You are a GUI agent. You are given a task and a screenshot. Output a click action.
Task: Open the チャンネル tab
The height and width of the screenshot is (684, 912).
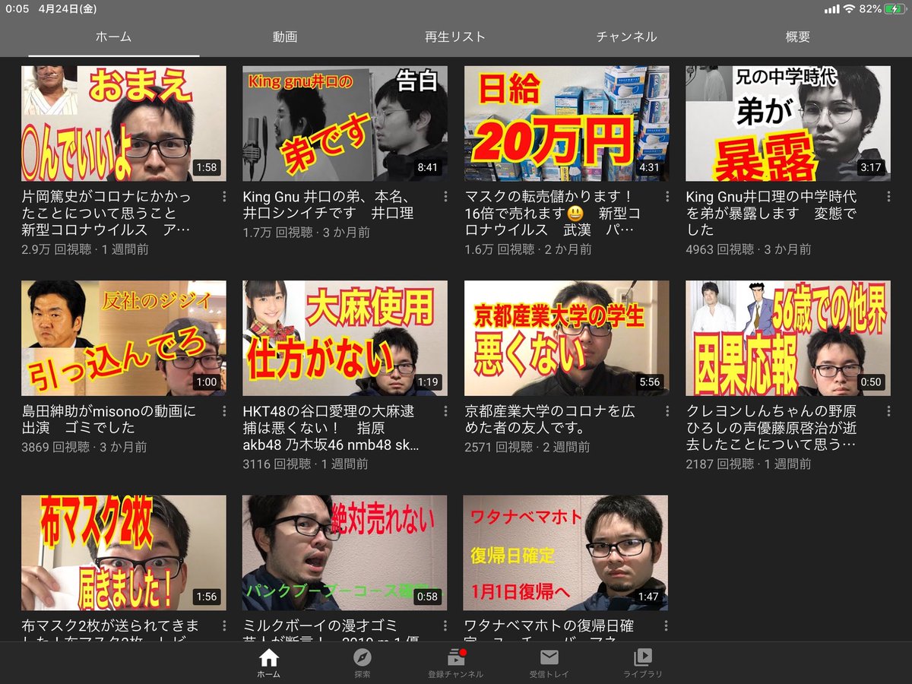pos(626,36)
